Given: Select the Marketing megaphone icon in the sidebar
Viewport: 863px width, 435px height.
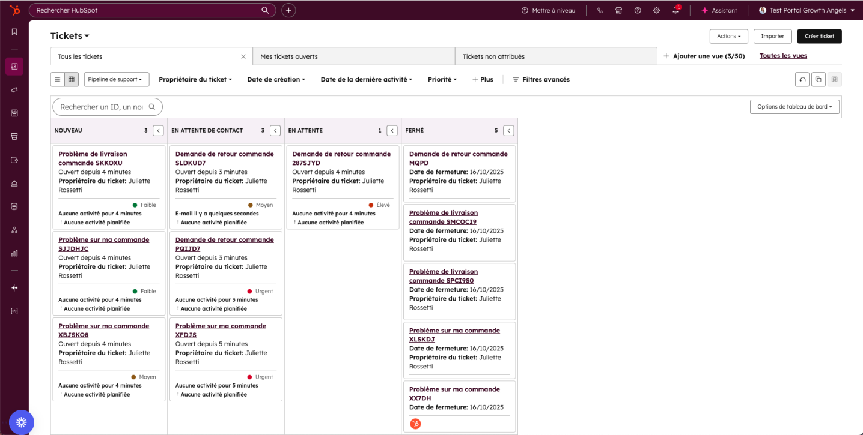Looking at the screenshot, I should coord(14,89).
